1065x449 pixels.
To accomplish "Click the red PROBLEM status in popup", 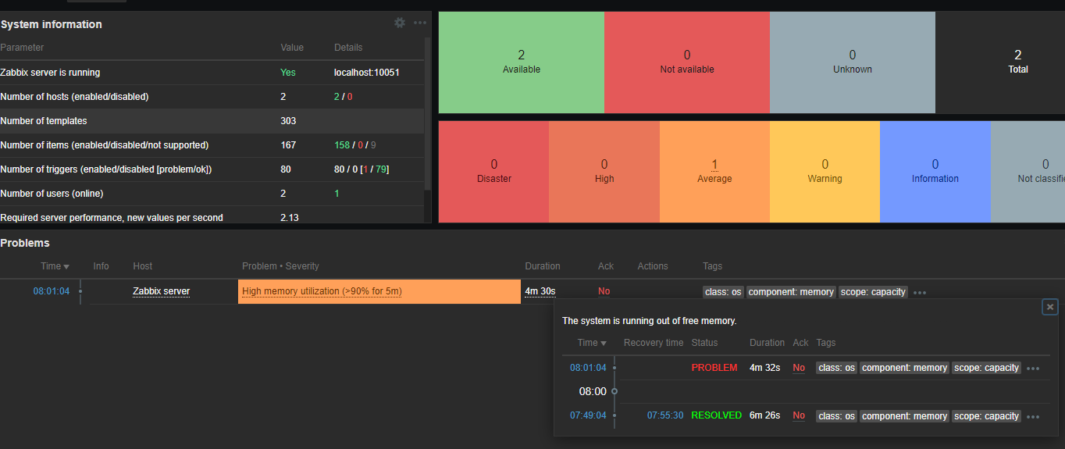I will pos(714,368).
